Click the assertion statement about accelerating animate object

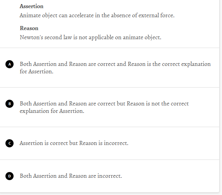point(97,16)
